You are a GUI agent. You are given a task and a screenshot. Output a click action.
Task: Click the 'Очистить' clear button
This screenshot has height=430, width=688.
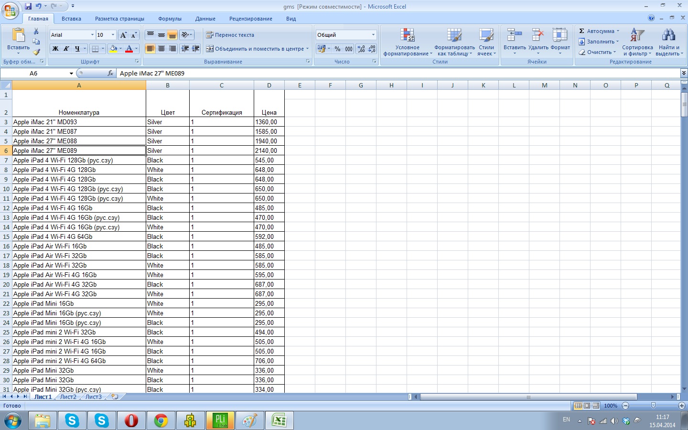click(597, 52)
